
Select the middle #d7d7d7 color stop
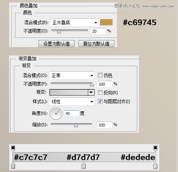(x=83, y=166)
